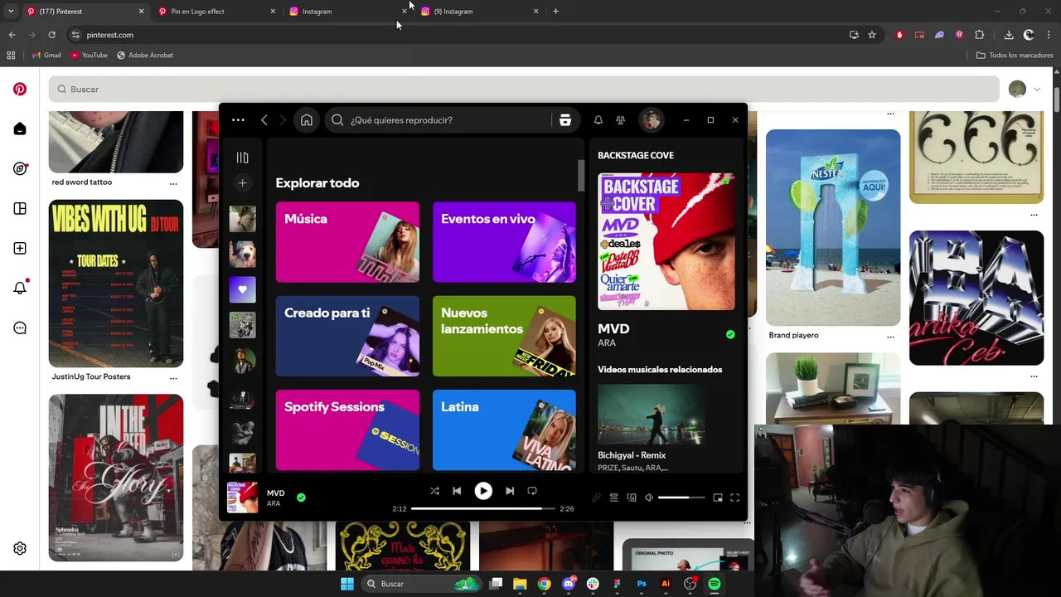Bookmark this page with the star
Viewport: 1061px width, 597px height.
[x=872, y=35]
